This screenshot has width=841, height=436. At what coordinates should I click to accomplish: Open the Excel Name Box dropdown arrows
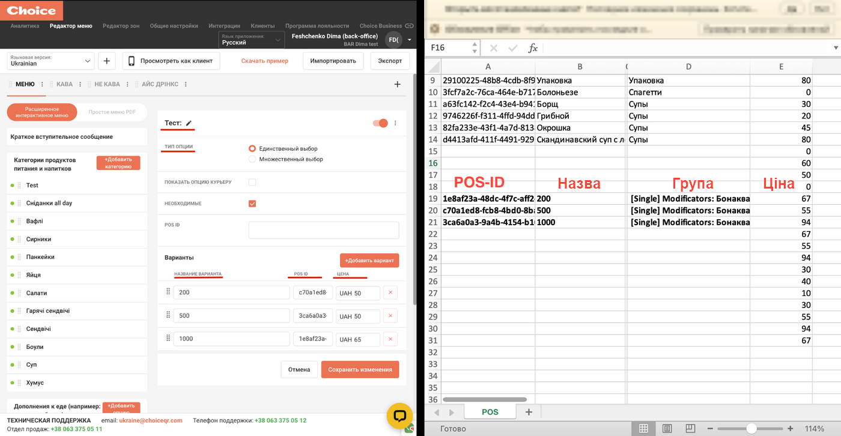coord(475,48)
